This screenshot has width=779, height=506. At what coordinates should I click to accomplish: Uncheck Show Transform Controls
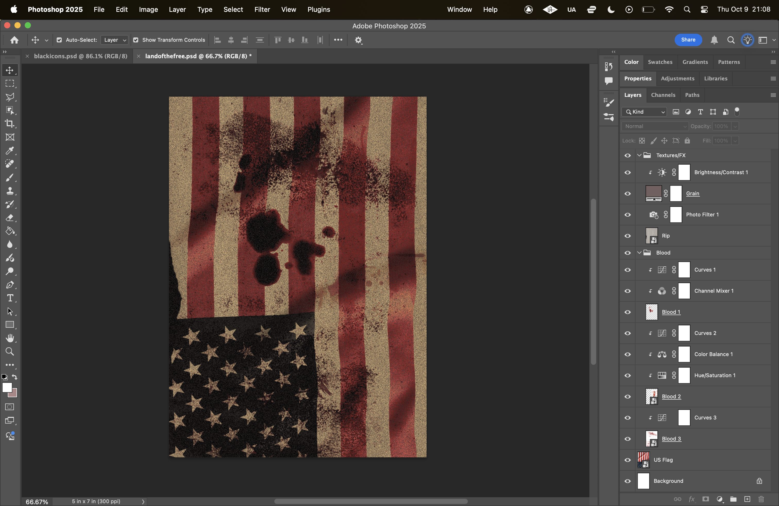pyautogui.click(x=136, y=40)
